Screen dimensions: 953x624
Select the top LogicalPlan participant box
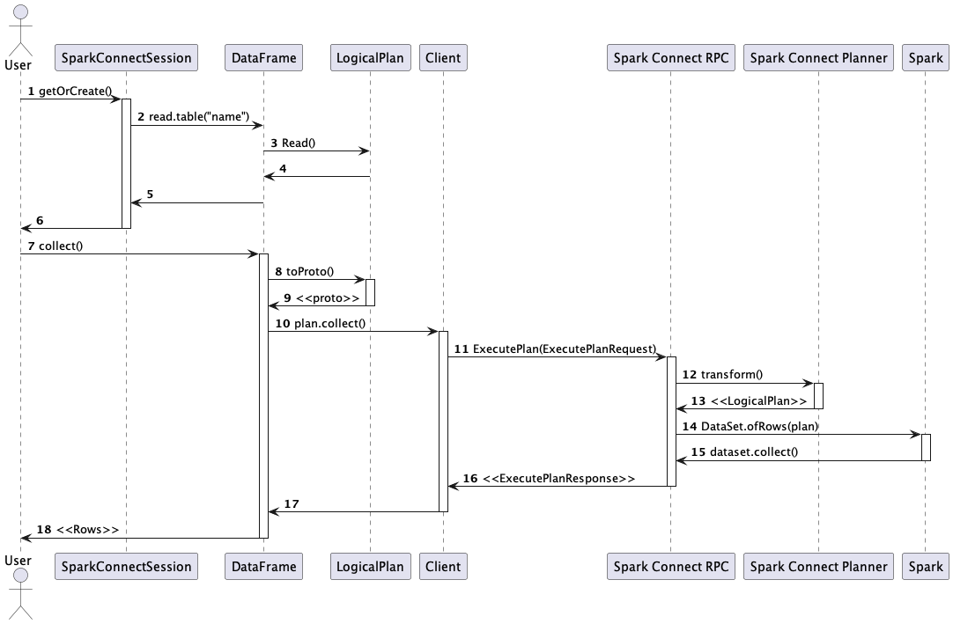point(370,58)
